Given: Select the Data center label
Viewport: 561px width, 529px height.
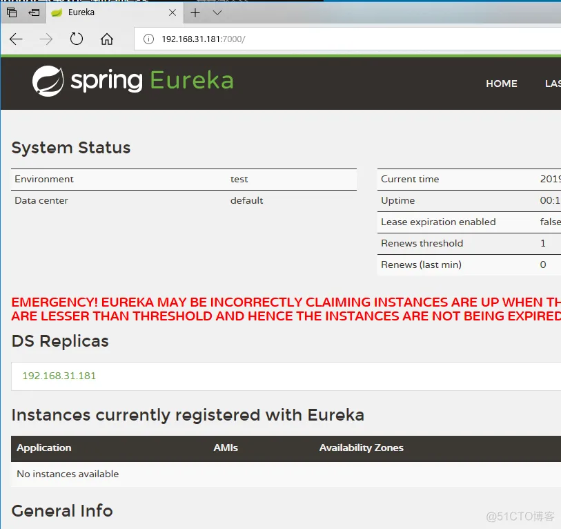Looking at the screenshot, I should tap(41, 200).
